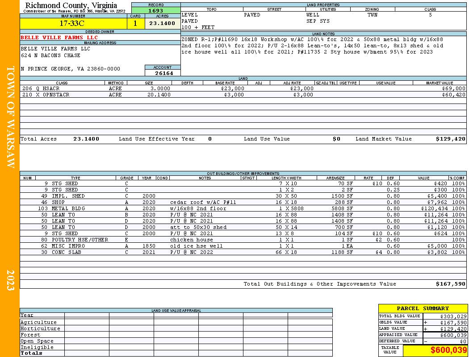This screenshot has width=469, height=357.
Task: Select CONC SLAB outbuilding row
Action: [x=243, y=252]
